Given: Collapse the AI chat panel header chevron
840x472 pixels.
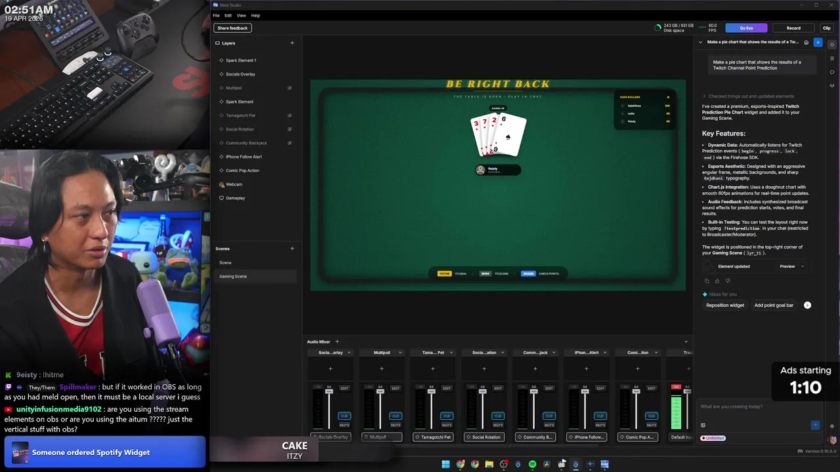Looking at the screenshot, I should [x=700, y=42].
